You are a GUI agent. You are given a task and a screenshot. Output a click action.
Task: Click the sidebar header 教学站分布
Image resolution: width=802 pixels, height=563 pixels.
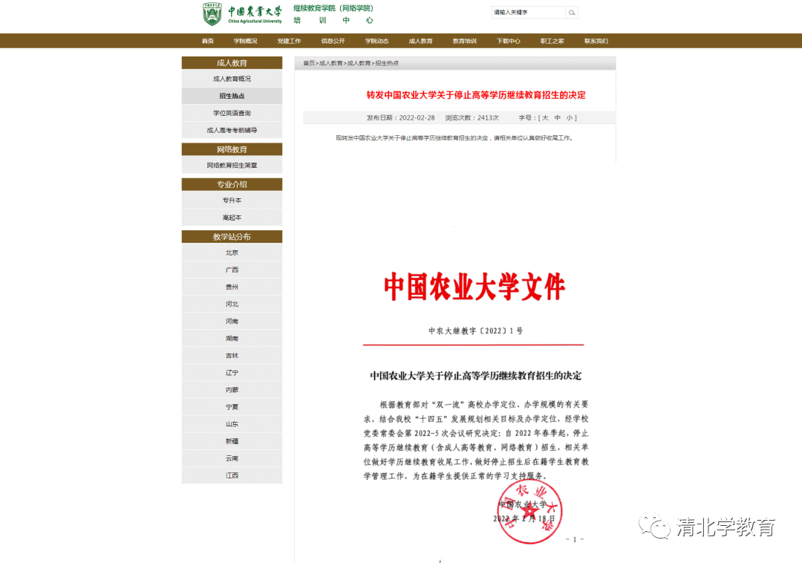[x=232, y=236]
